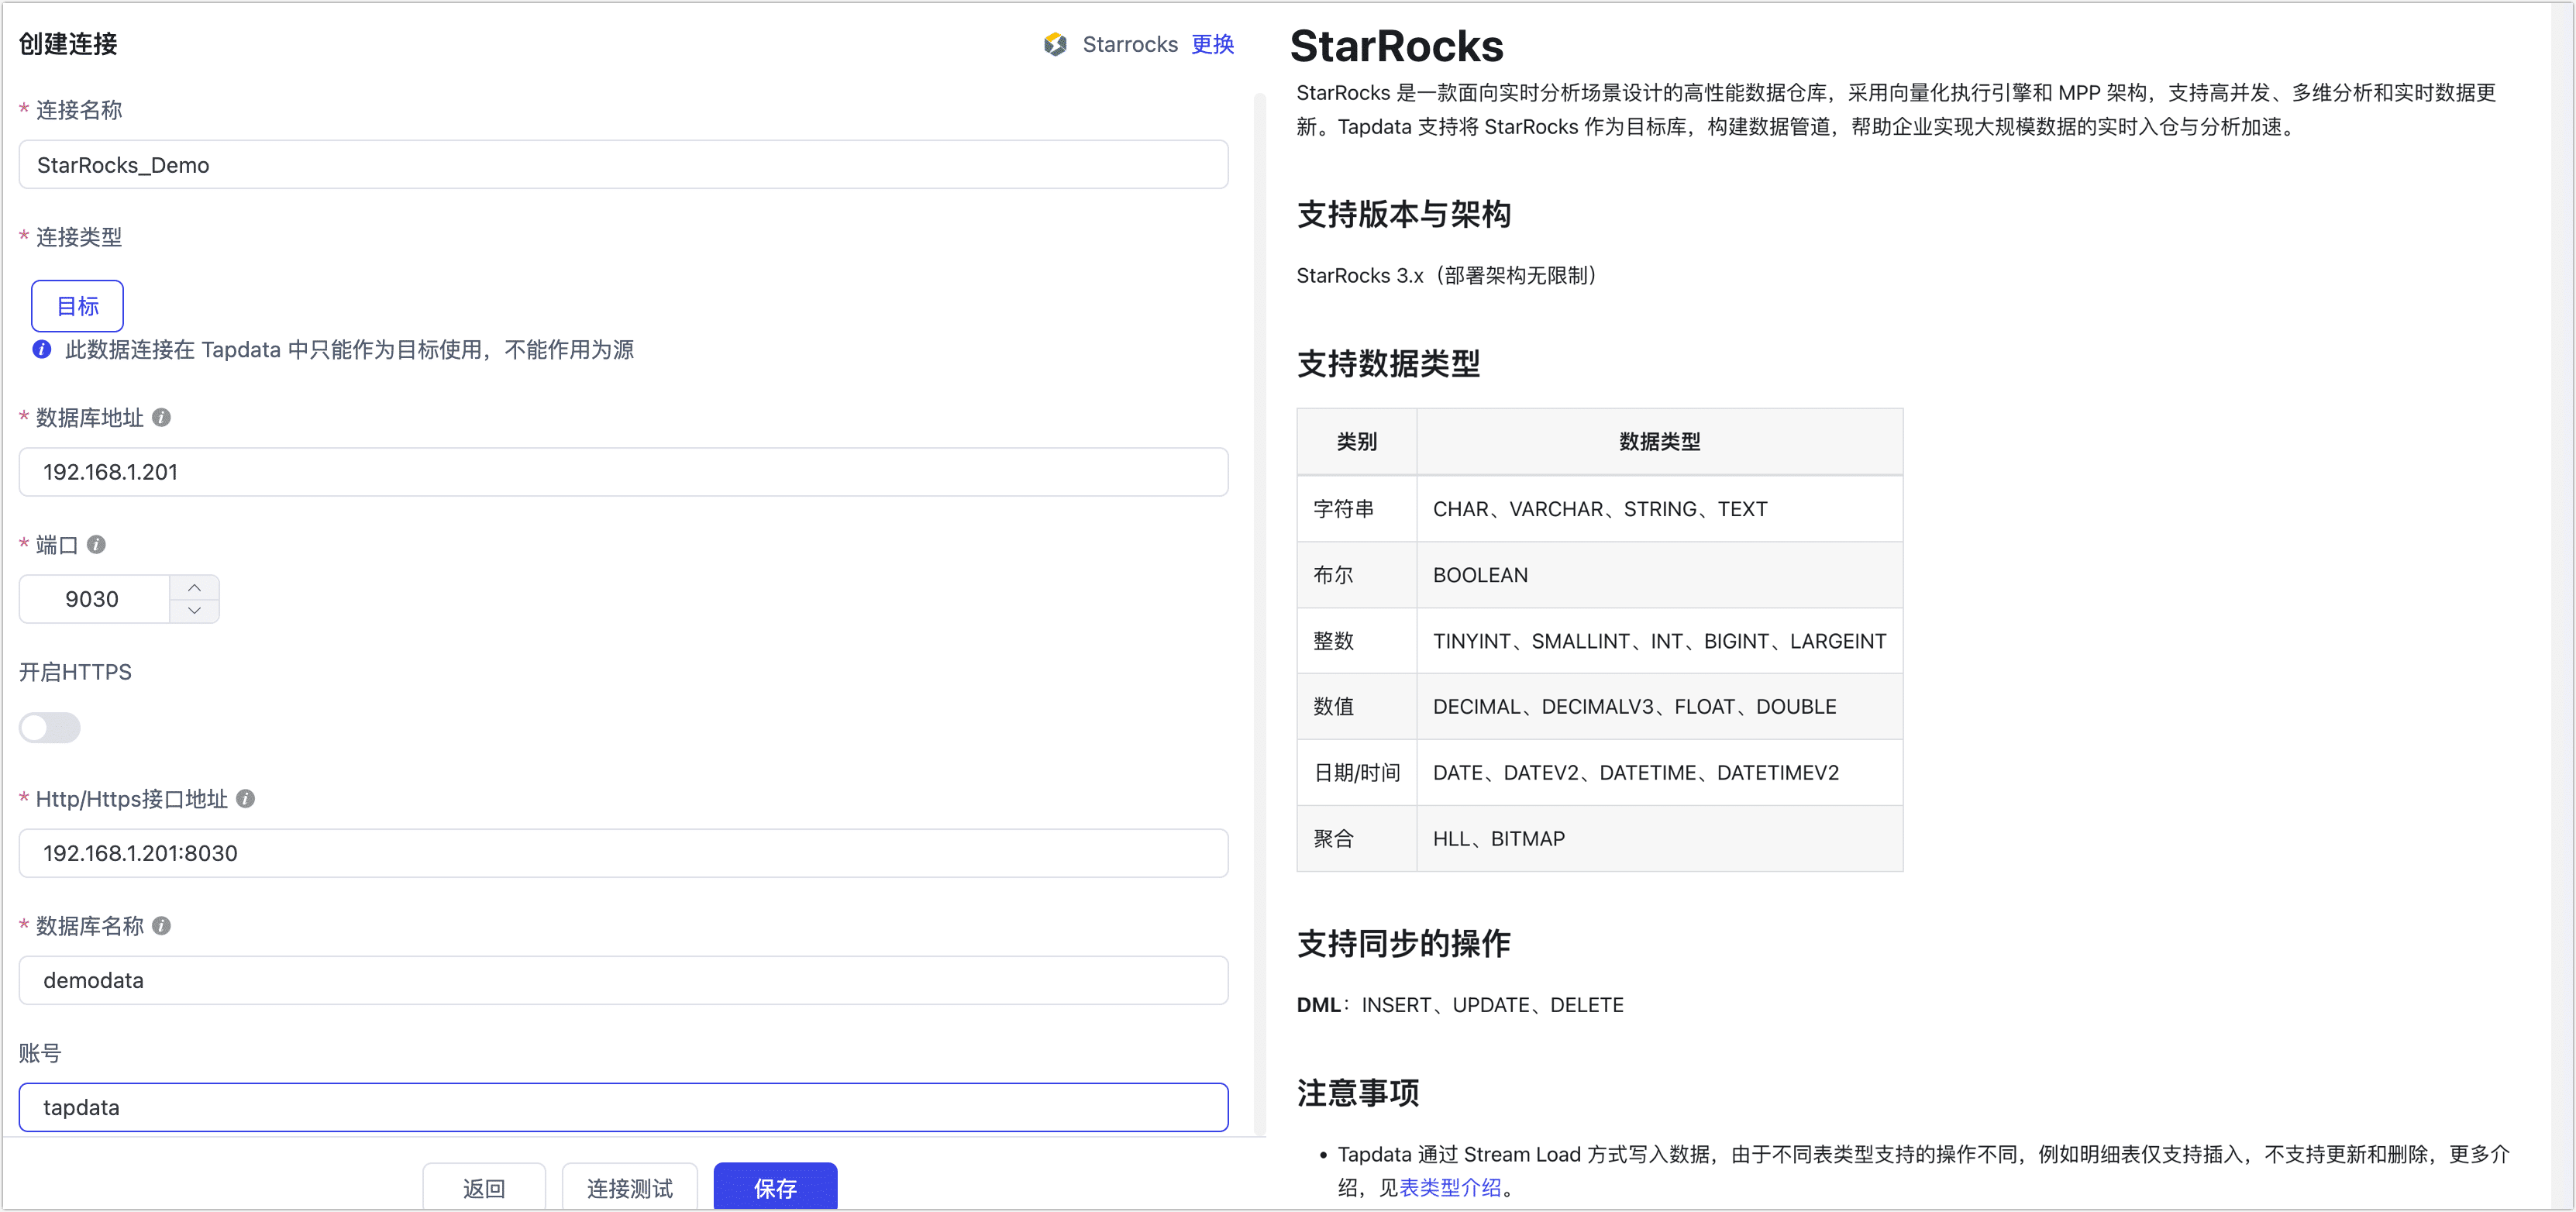The height and width of the screenshot is (1212, 2576).
Task: Enable the 开启HTTPS toggle switch
Action: (x=49, y=727)
